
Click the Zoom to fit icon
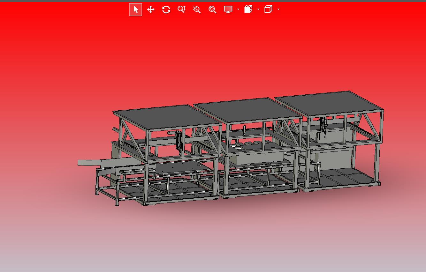[212, 10]
